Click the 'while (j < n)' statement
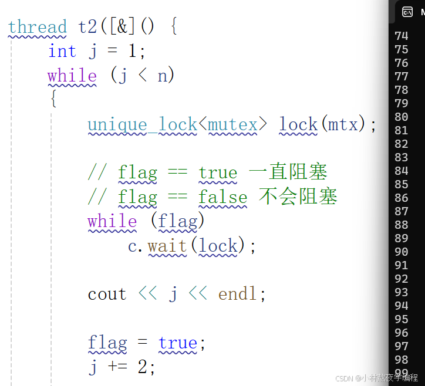 click(x=111, y=75)
